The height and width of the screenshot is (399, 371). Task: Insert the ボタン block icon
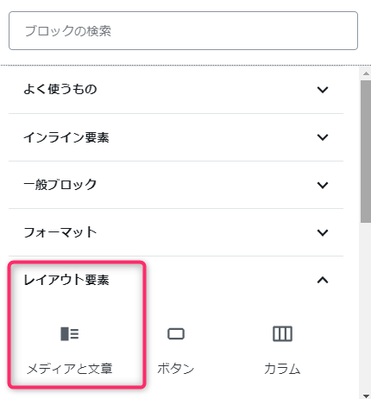176,334
